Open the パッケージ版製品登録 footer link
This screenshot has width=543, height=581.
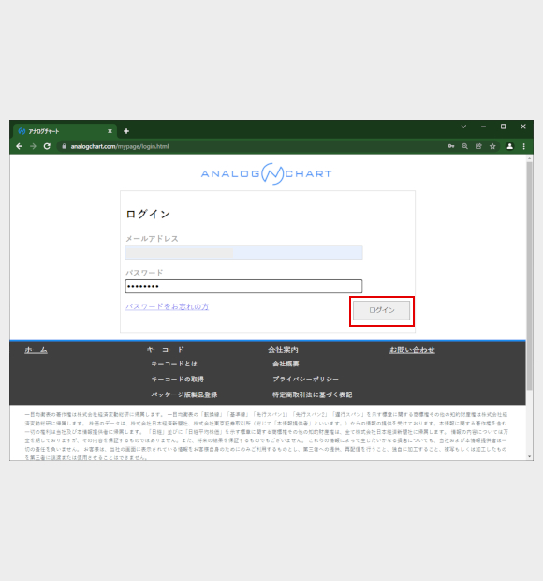point(183,395)
